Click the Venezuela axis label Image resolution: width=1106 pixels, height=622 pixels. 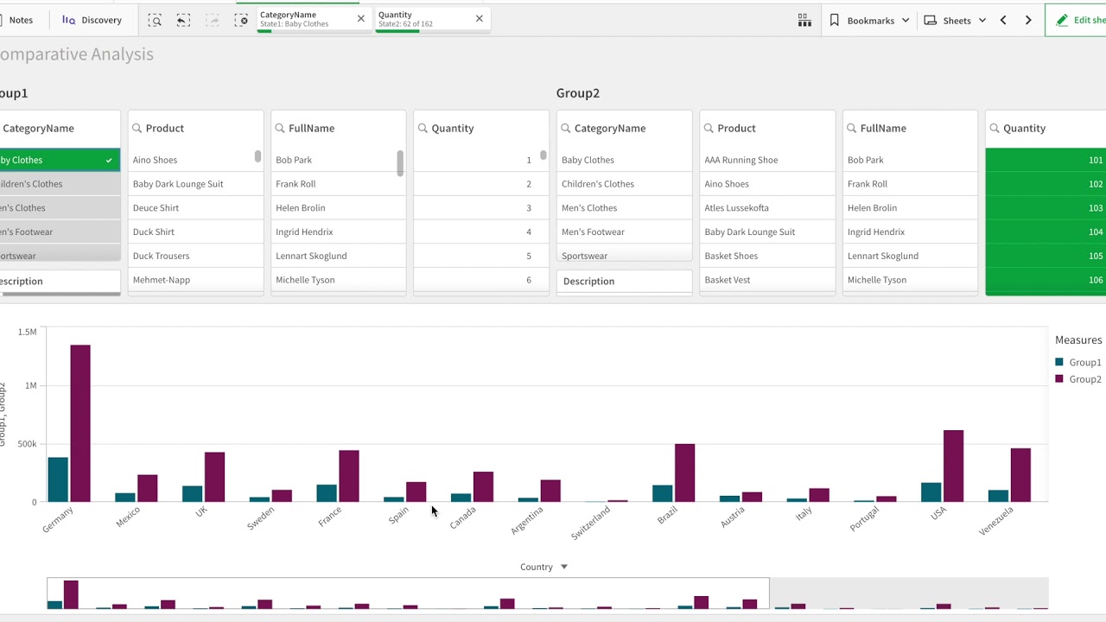click(995, 521)
